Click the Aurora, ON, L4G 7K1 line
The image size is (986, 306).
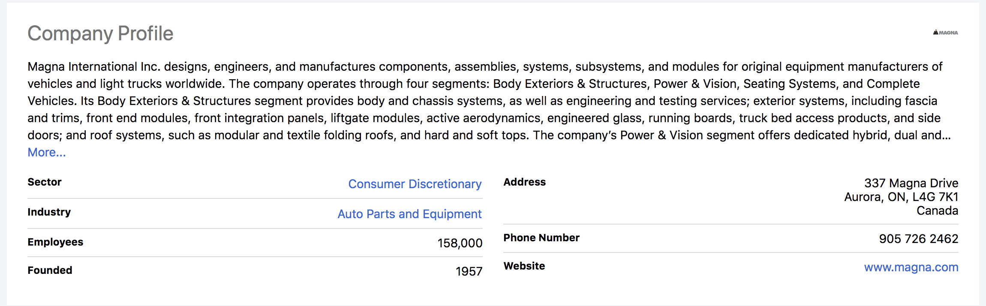point(901,197)
